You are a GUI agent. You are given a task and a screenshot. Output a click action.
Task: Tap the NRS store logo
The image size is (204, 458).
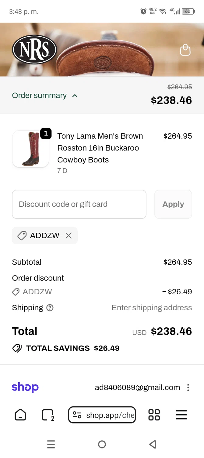[34, 50]
